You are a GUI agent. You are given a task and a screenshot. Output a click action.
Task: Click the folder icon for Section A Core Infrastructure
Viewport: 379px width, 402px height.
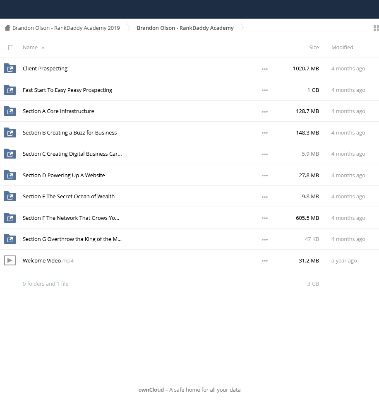[10, 111]
